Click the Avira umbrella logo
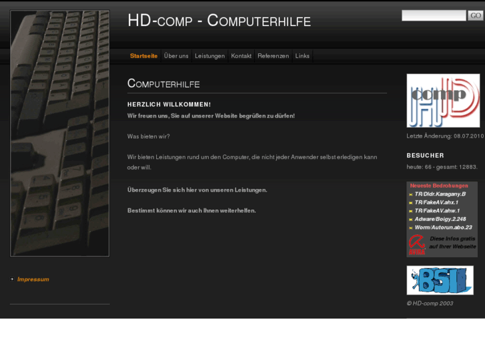 [x=417, y=244]
